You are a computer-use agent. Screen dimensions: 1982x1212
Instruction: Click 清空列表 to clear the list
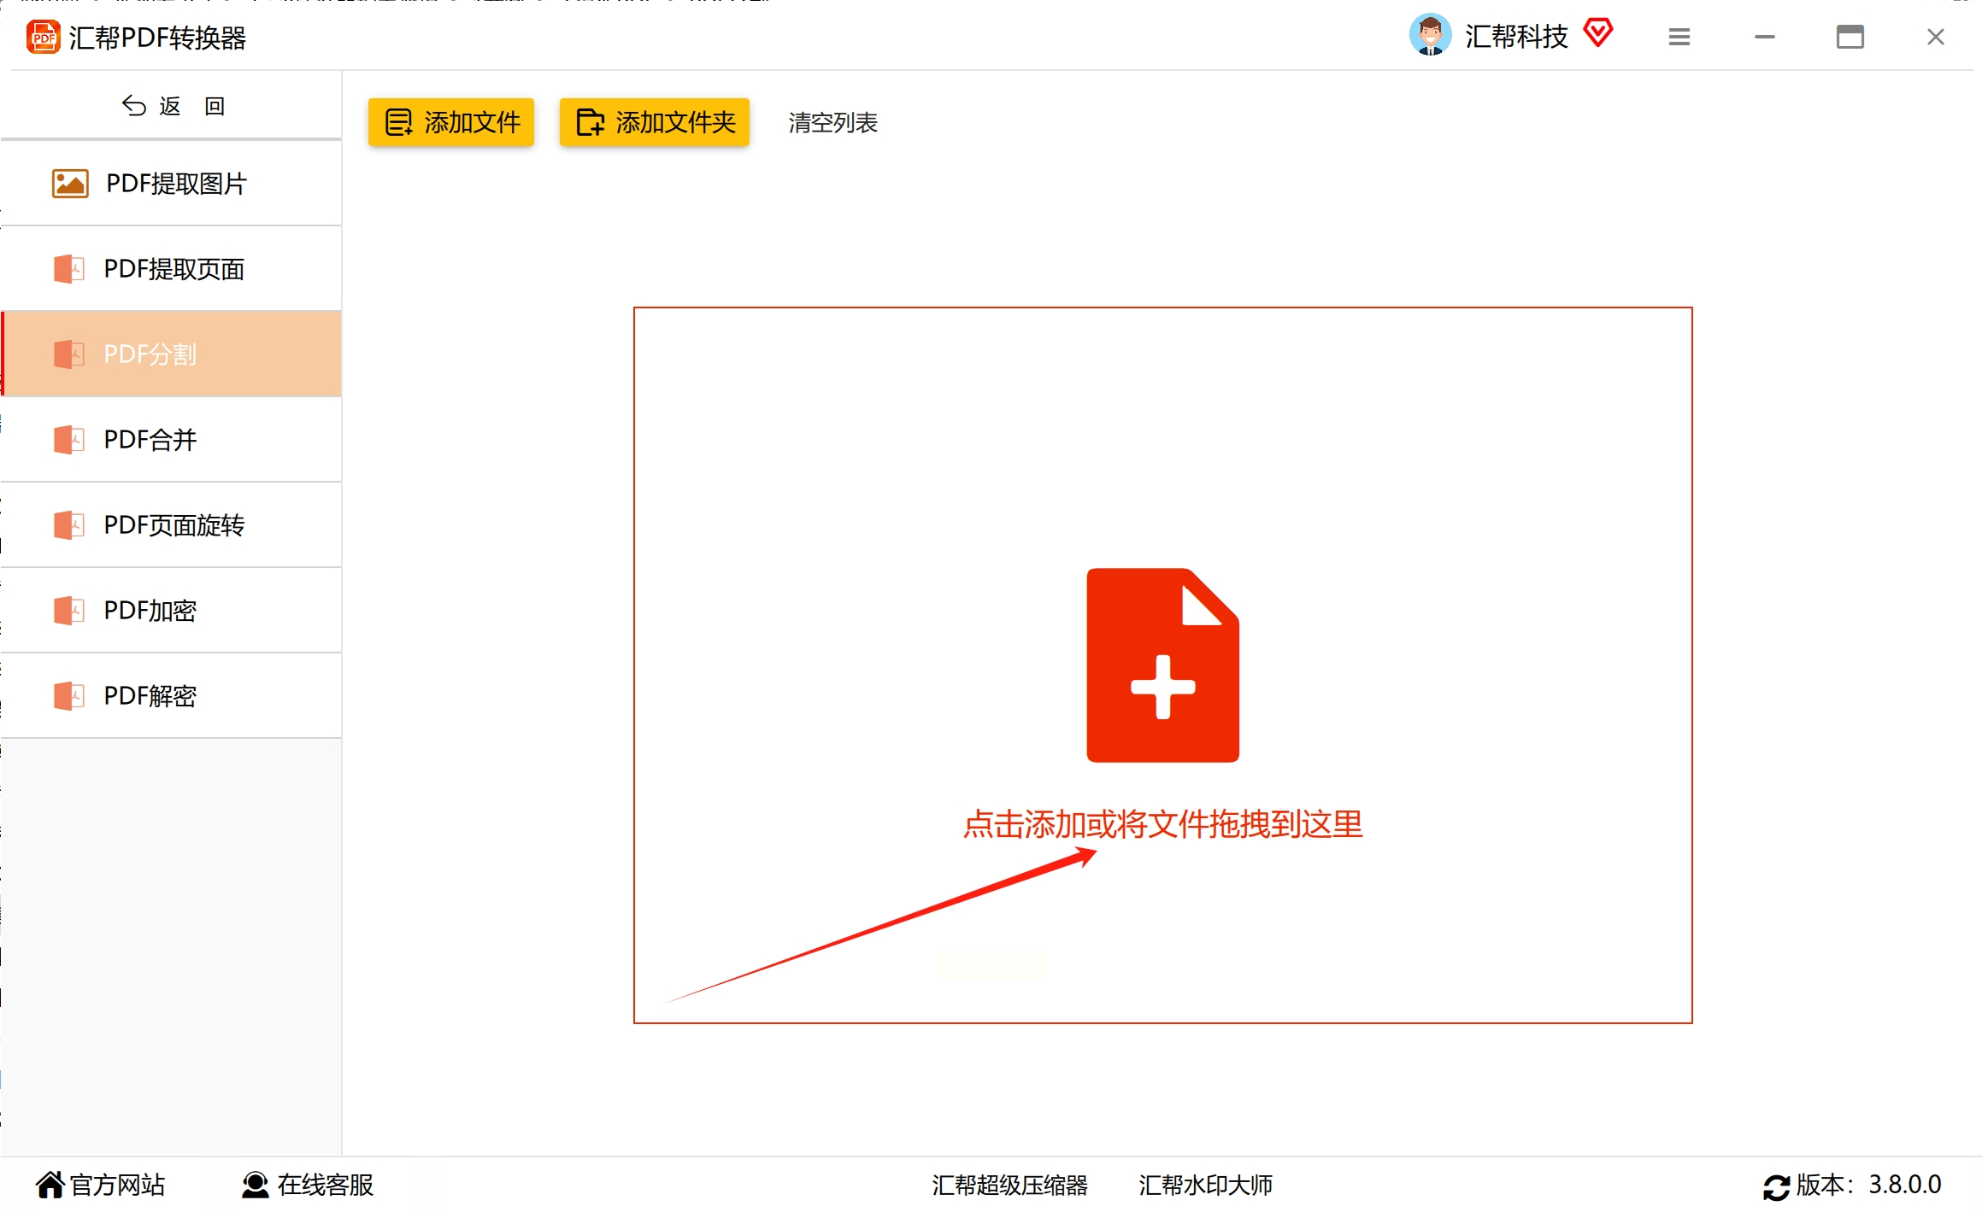[x=832, y=123]
